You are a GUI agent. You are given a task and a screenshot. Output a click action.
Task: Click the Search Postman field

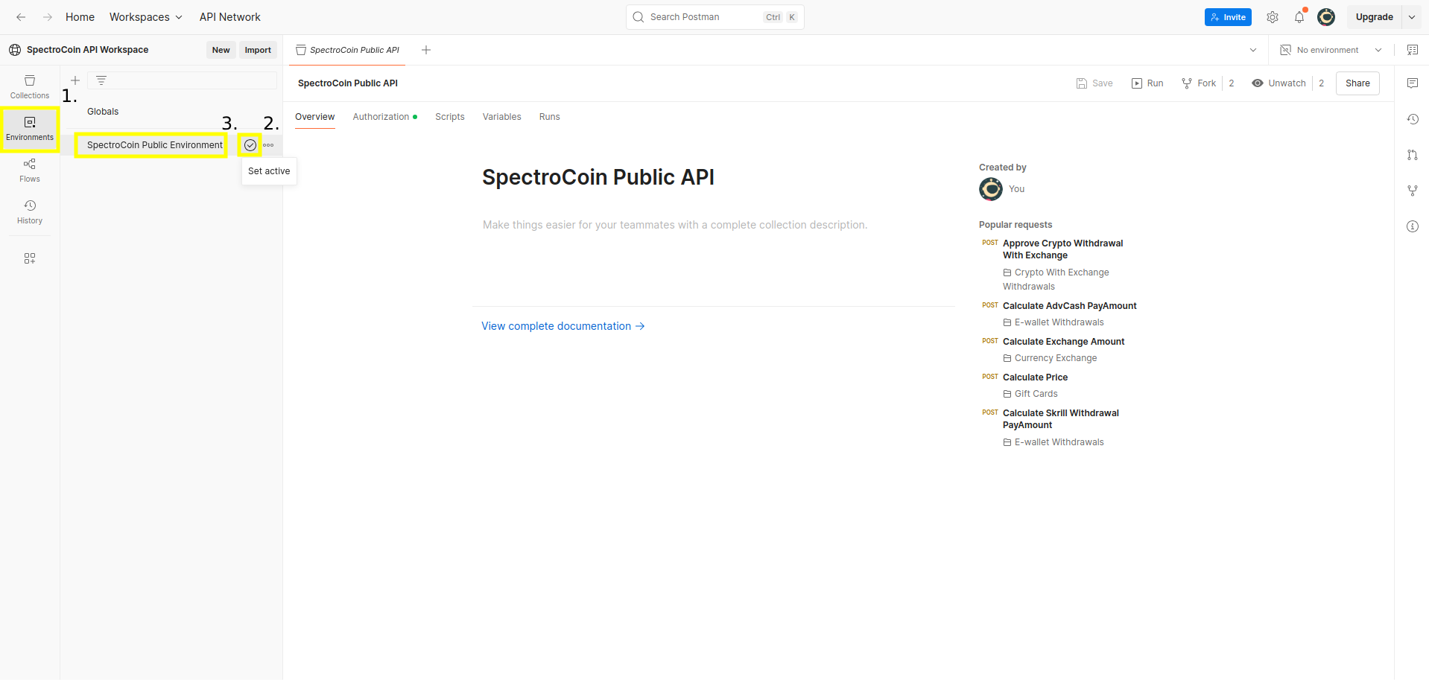[x=715, y=17]
